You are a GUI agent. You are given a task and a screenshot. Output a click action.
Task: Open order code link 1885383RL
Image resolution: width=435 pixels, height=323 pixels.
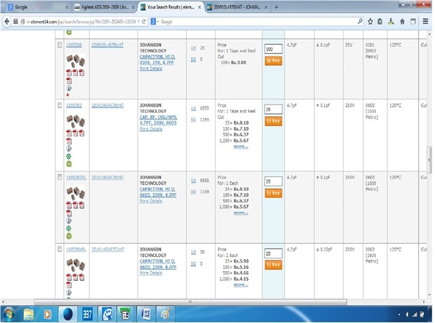click(x=76, y=178)
